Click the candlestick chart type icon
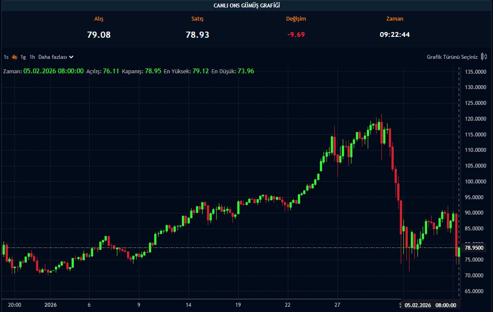This screenshot has height=312, width=493. pos(484,57)
